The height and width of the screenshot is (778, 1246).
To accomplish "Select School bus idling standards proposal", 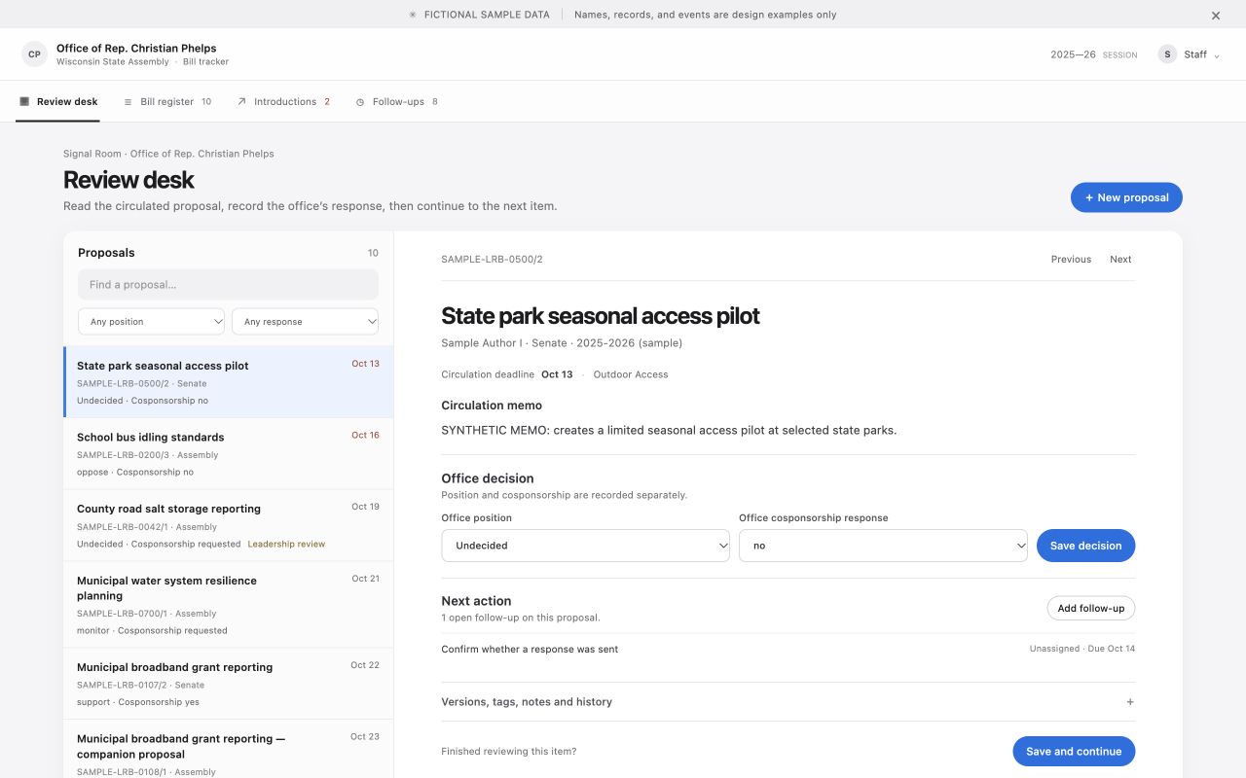I will click(x=229, y=454).
